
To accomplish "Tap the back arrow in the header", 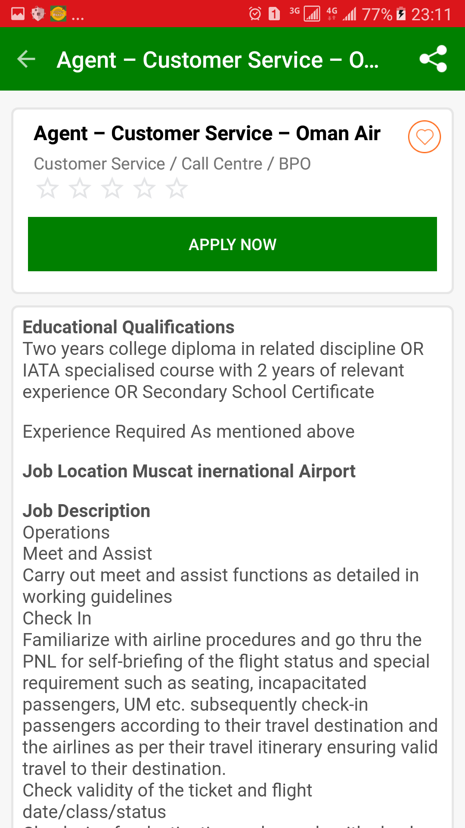I will tap(26, 59).
